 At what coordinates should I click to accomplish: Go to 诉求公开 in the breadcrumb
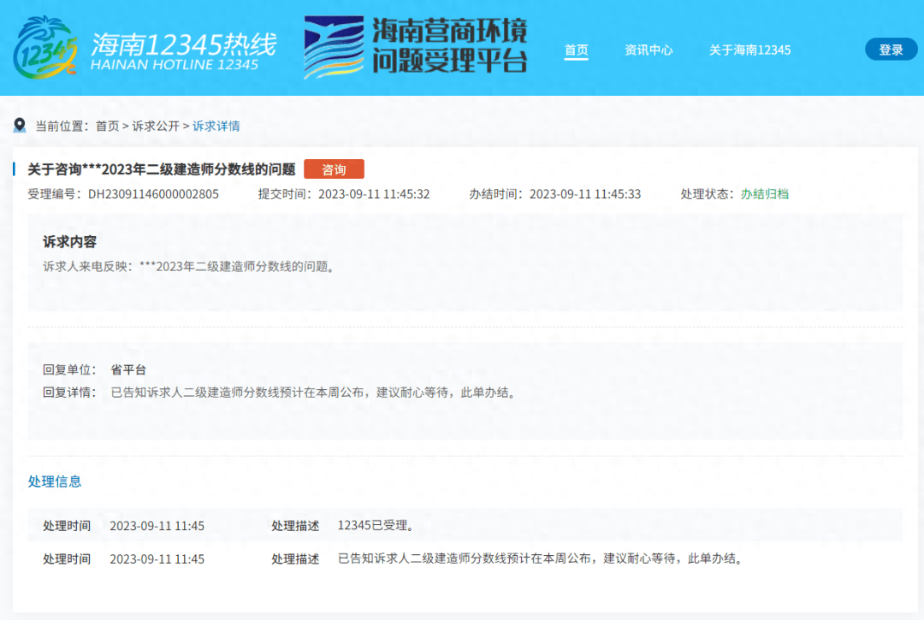(156, 126)
